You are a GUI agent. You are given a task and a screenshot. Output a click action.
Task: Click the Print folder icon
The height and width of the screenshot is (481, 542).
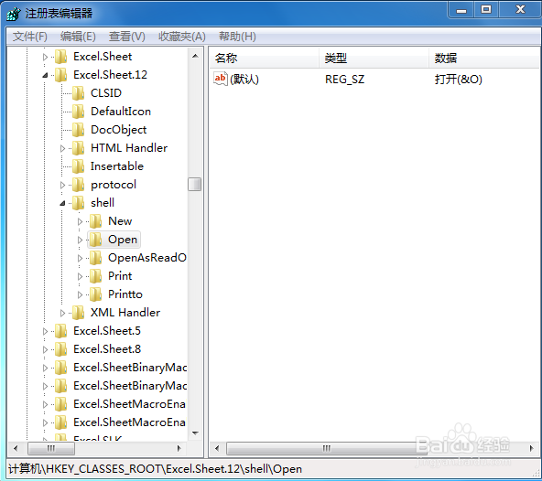point(95,276)
